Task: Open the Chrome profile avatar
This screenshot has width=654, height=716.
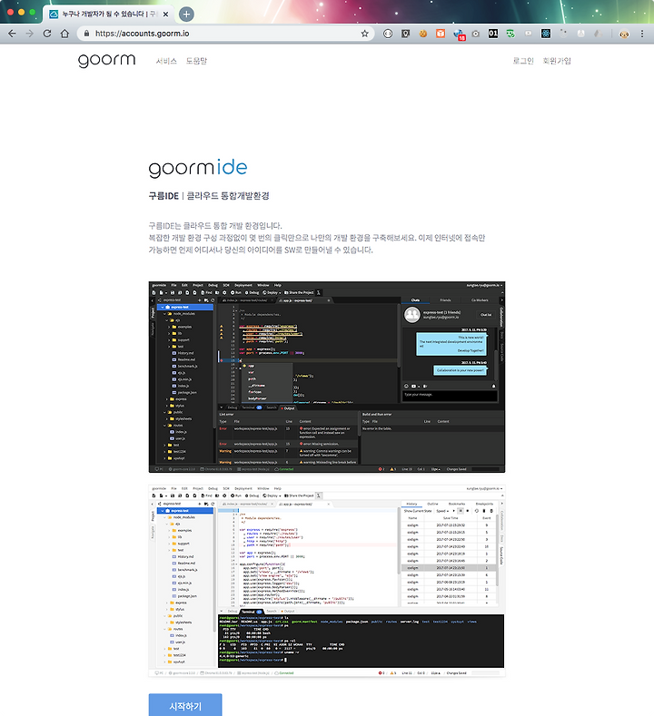Action: tap(624, 34)
